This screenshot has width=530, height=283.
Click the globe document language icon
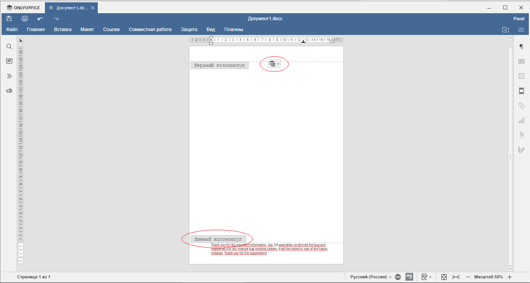398,277
